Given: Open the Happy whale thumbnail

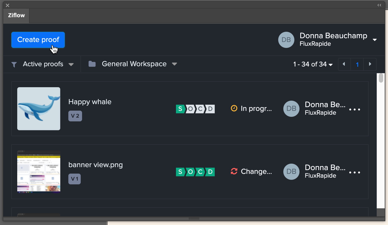Looking at the screenshot, I should [x=39, y=108].
